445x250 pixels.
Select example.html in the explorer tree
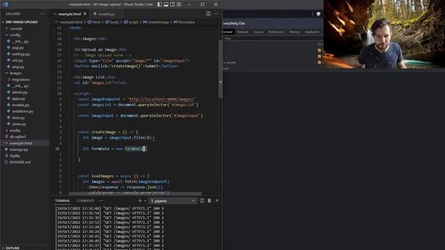(x=21, y=143)
